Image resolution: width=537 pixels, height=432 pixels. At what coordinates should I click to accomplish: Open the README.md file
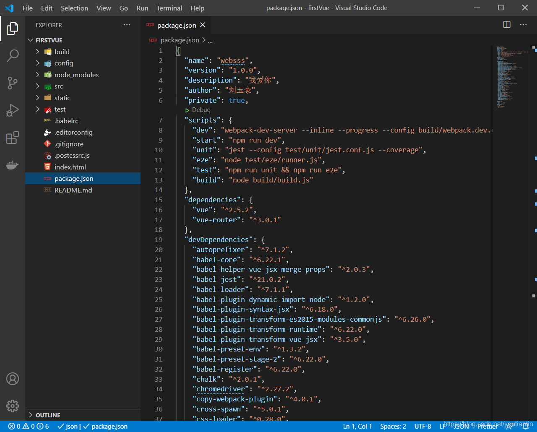pyautogui.click(x=83, y=190)
